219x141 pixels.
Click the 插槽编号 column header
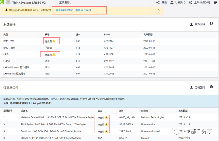(8, 111)
